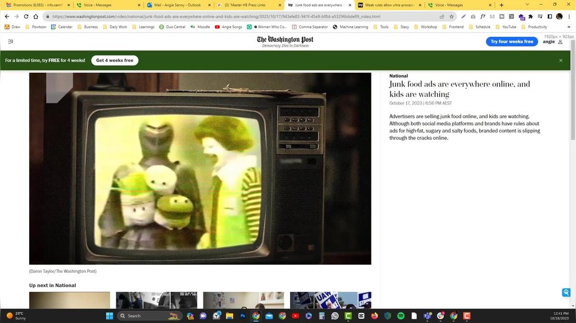Open the Daily Work bookmarks folder
576x323 pixels.
coord(115,27)
